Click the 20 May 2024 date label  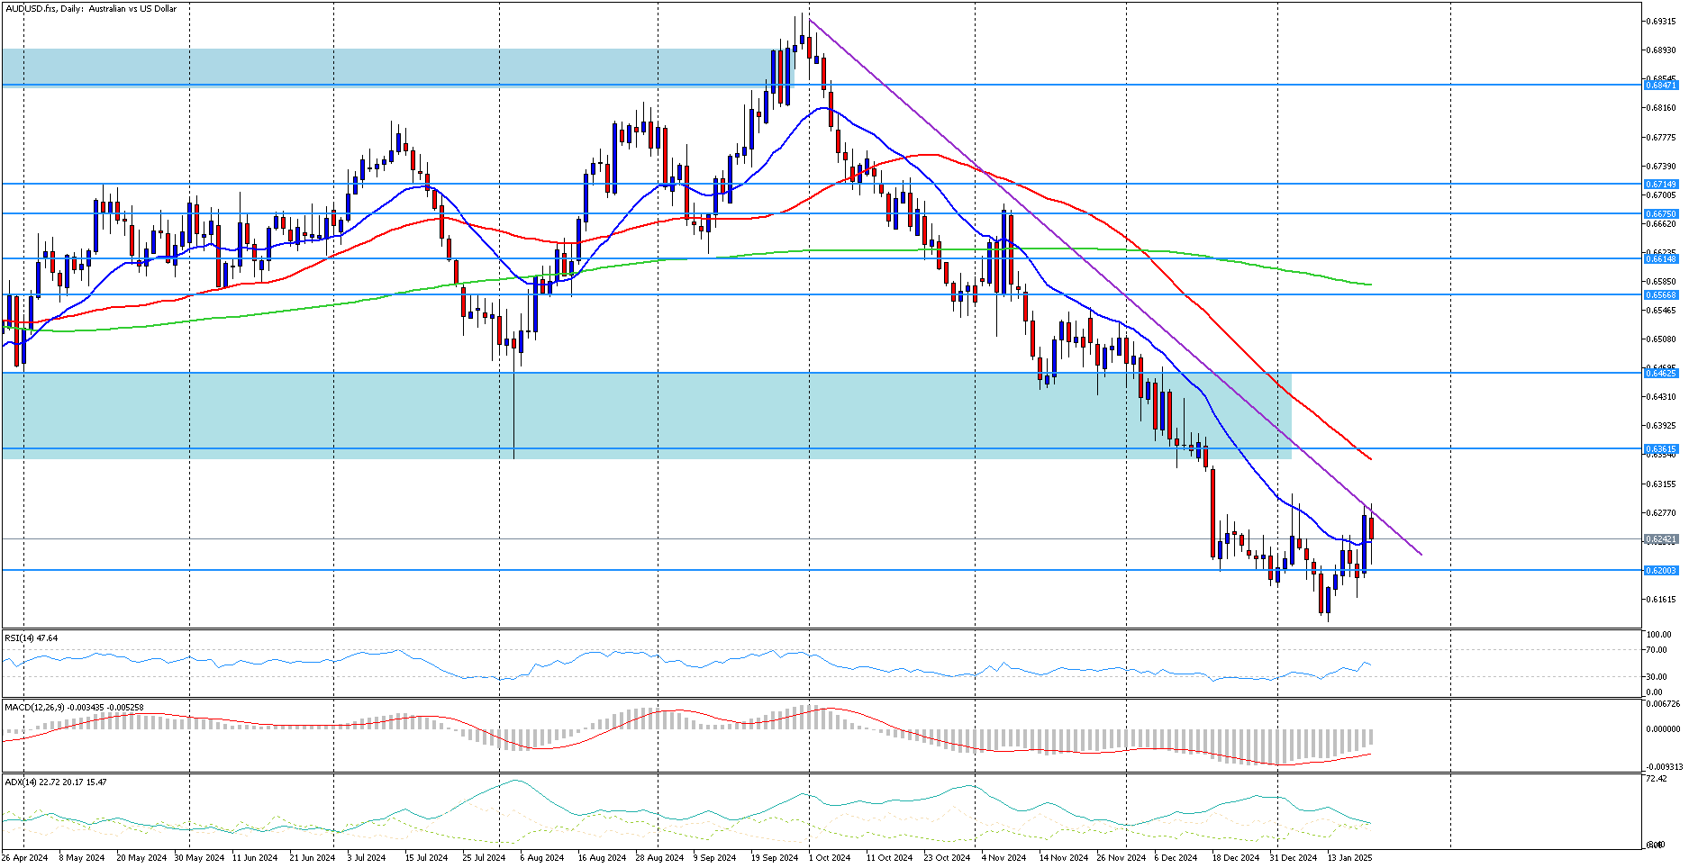tap(141, 857)
